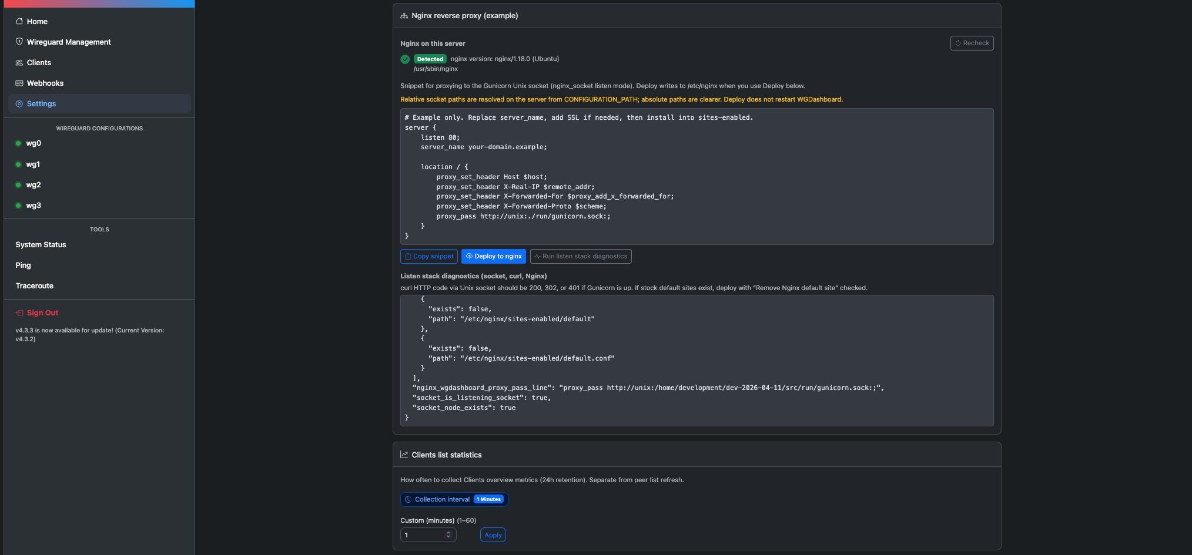Click the v4.3.3 update available notice
Screen dimensions: 1192x555
coord(90,335)
